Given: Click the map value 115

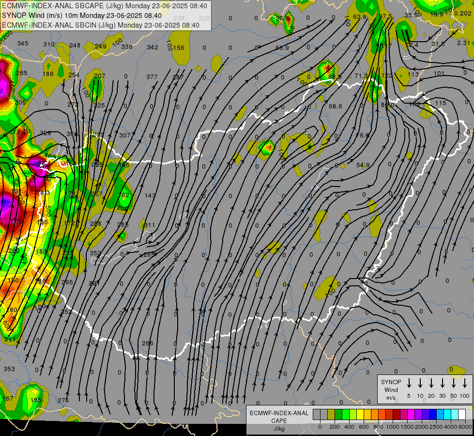Looking at the screenshot, I should [x=441, y=103].
